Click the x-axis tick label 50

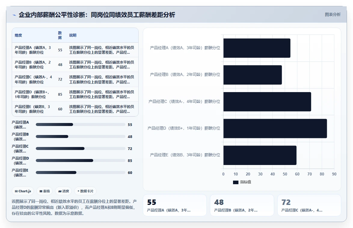pyautogui.click(x=285, y=174)
